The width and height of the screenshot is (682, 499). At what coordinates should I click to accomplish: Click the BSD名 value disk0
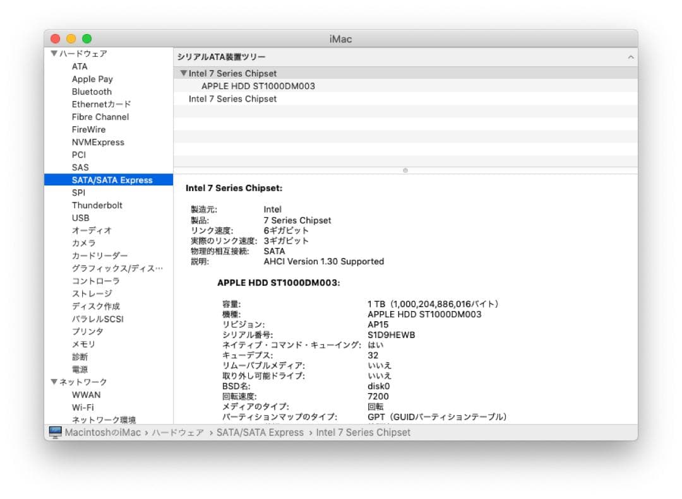point(378,386)
